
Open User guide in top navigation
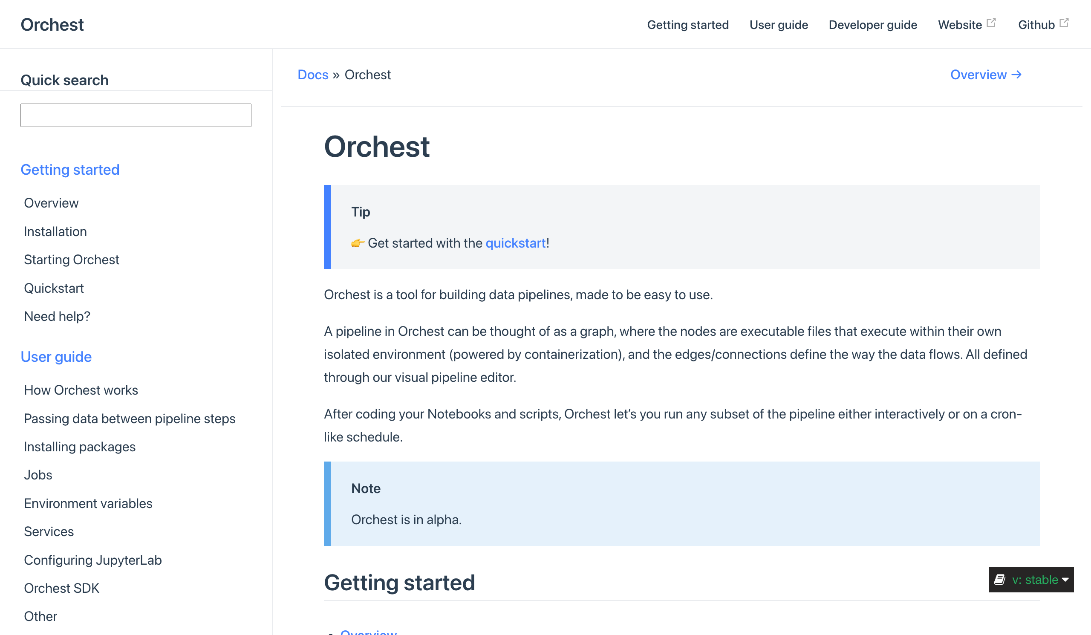[779, 25]
